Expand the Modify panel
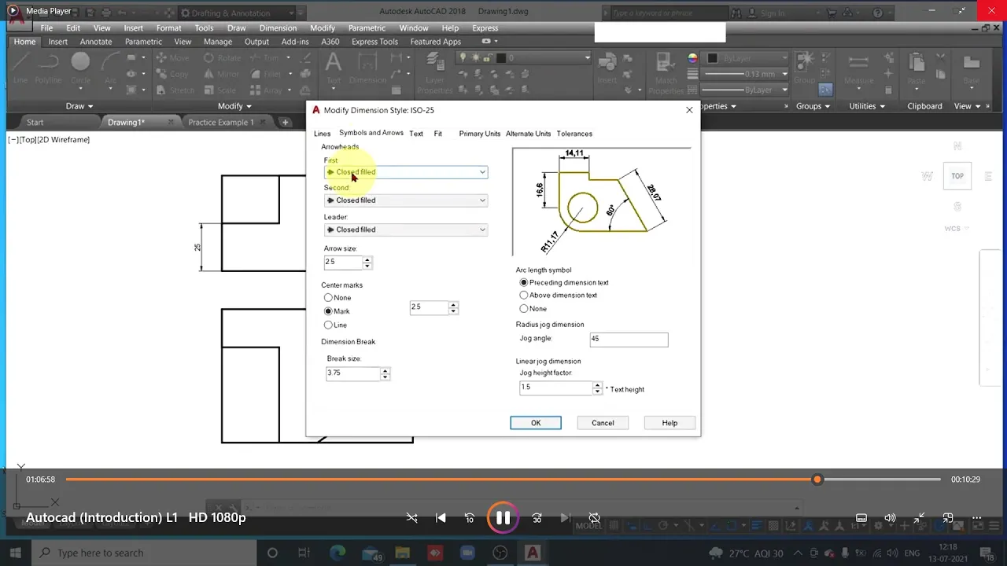Image resolution: width=1007 pixels, height=566 pixels. tap(234, 106)
